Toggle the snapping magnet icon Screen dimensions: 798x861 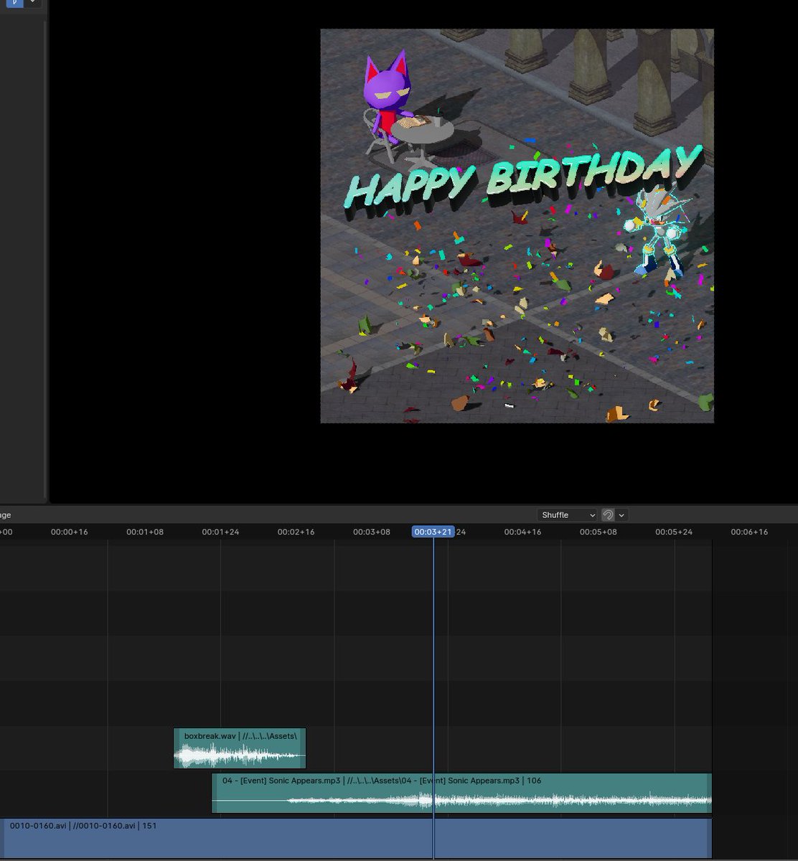point(608,515)
